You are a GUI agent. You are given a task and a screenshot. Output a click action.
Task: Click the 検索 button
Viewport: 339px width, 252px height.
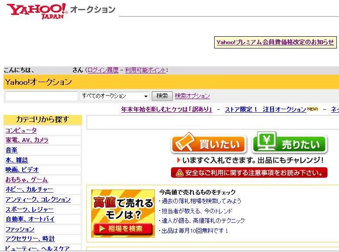(x=162, y=96)
